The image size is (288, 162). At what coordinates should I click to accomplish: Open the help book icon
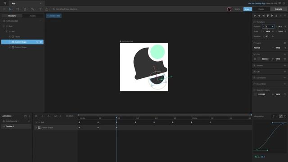(280, 3)
